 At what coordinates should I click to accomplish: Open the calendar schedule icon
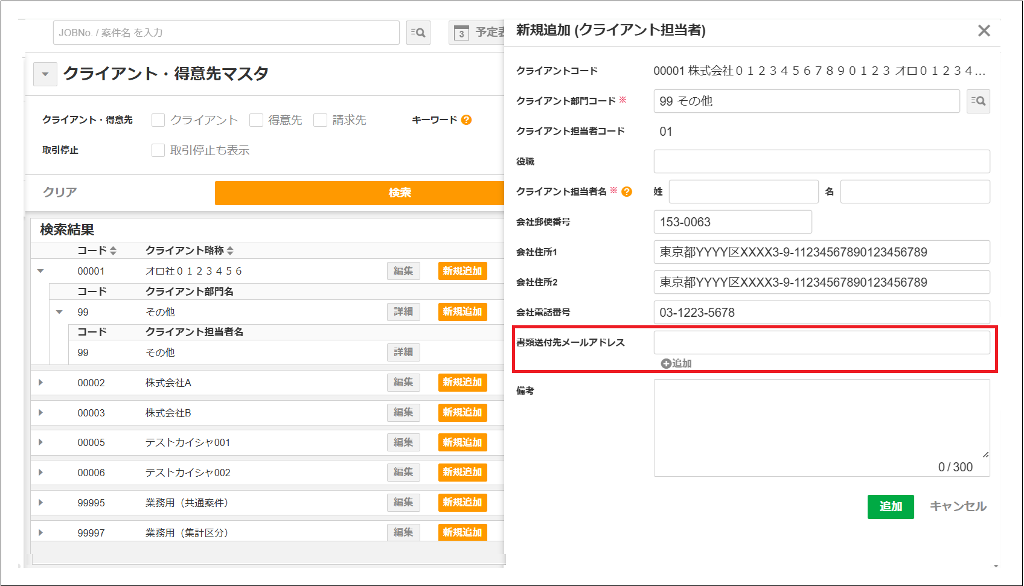click(x=461, y=33)
